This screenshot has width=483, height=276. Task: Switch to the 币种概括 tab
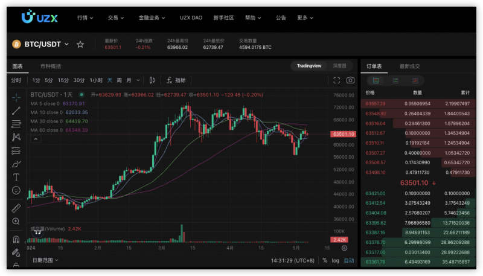tap(51, 66)
